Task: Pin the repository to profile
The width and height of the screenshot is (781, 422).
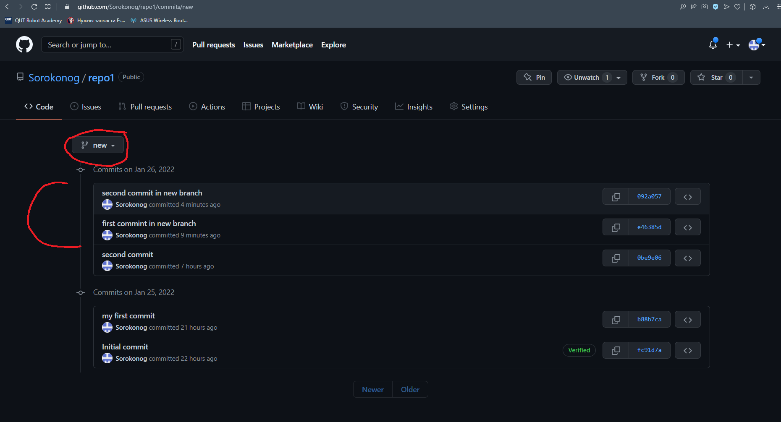Action: [x=534, y=78]
